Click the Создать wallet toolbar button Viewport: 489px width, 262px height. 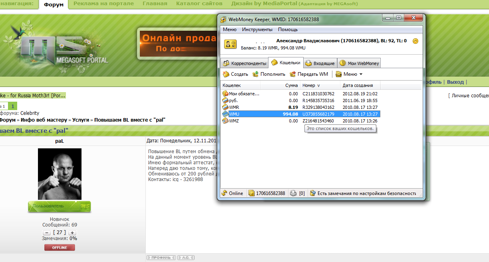pos(236,74)
